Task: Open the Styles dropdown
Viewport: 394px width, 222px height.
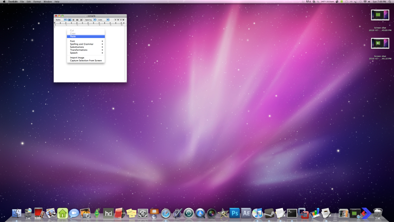Action: coord(60,20)
